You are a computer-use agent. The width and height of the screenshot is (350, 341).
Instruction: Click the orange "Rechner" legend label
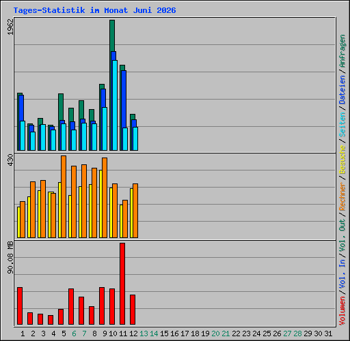coord(342,196)
